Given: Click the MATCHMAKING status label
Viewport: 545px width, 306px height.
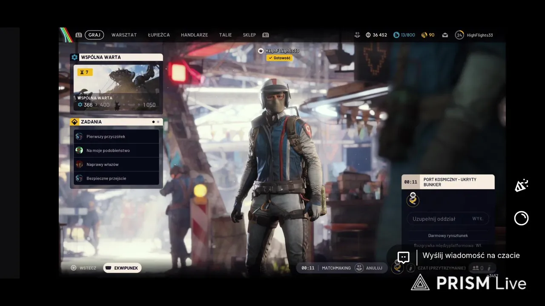Looking at the screenshot, I should point(336,268).
